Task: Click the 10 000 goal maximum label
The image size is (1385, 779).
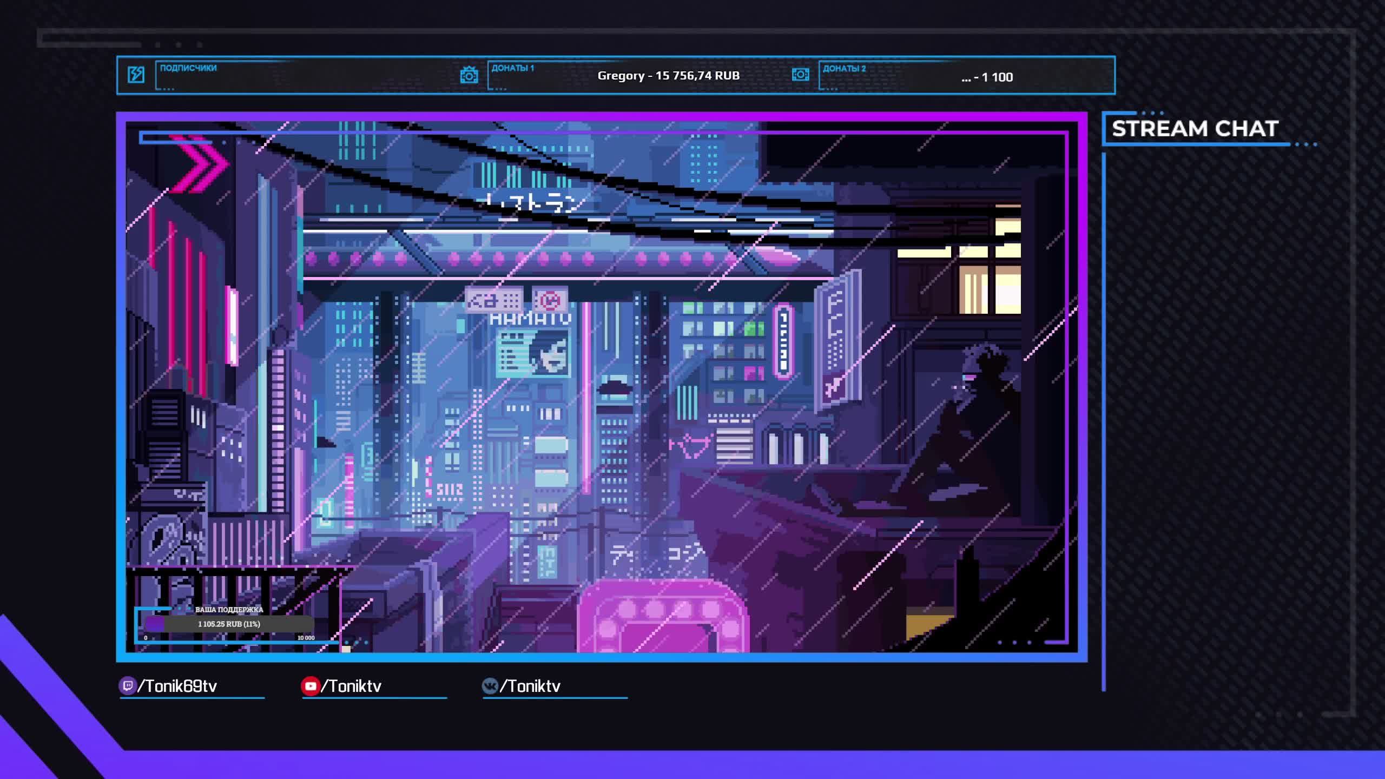Action: [x=306, y=638]
